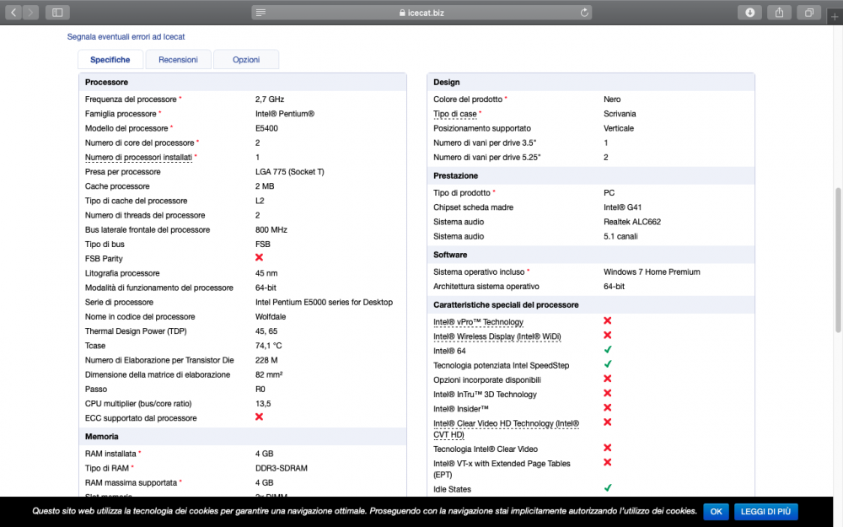Click 'Numero di processori installati' term
Screen dimensions: 843x527
[138, 158]
